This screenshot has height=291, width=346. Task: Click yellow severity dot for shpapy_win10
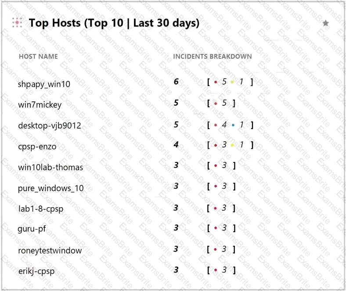coord(232,82)
